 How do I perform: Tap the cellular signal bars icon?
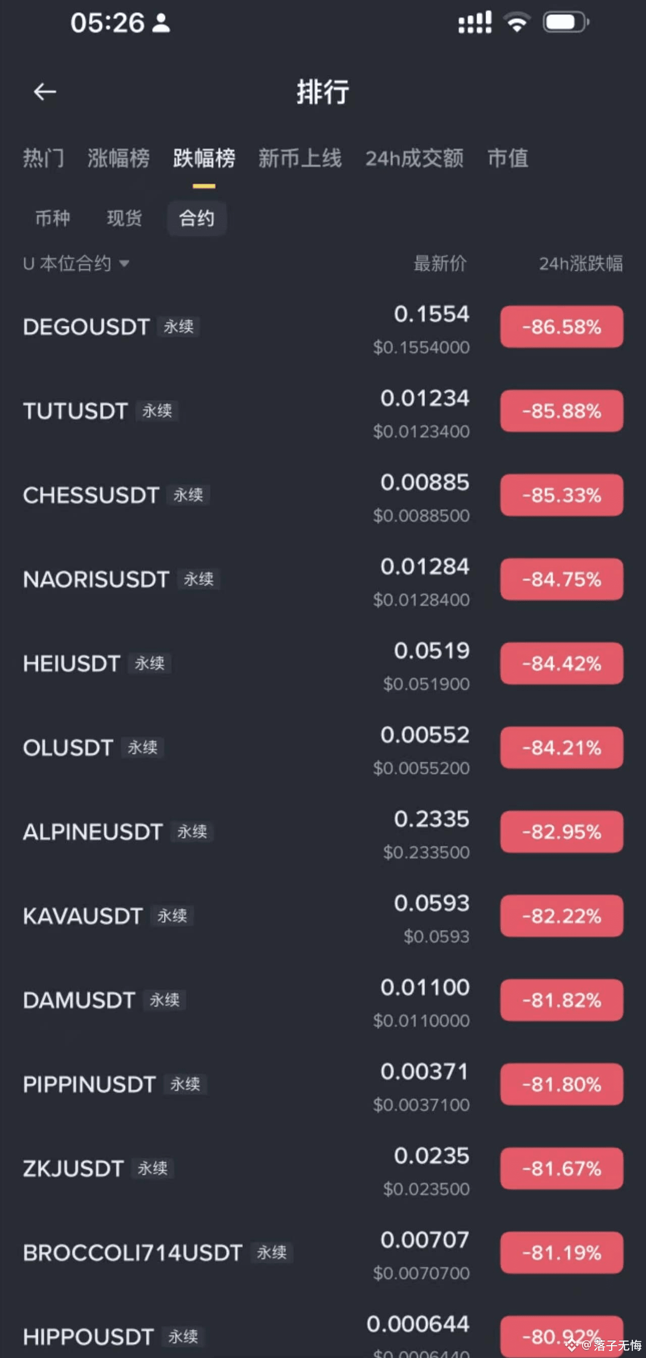click(x=475, y=23)
